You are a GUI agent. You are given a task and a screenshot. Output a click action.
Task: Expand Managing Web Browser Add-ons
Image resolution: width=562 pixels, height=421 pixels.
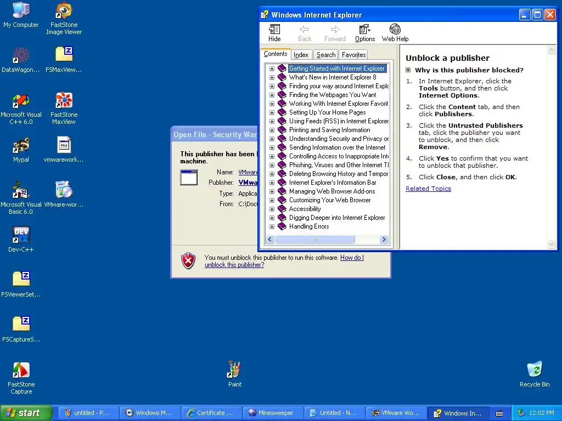272,191
